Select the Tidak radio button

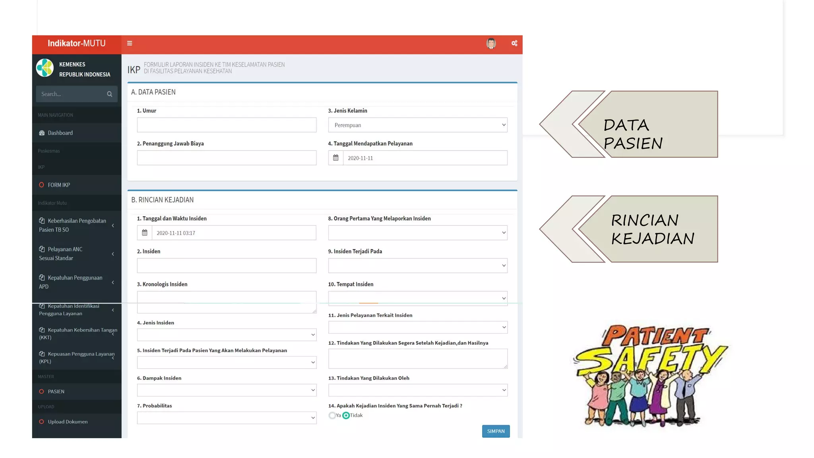pyautogui.click(x=346, y=415)
